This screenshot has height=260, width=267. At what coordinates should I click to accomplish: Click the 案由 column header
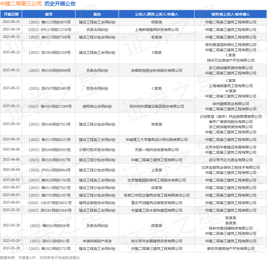[97, 14]
